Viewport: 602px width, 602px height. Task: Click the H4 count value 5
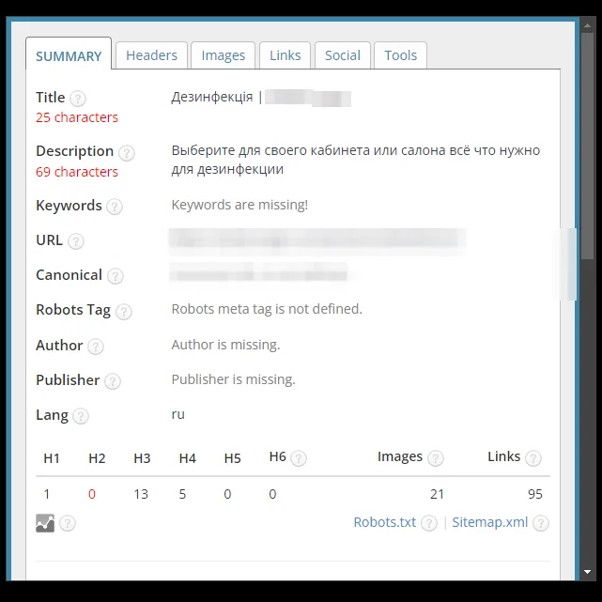pyautogui.click(x=182, y=494)
